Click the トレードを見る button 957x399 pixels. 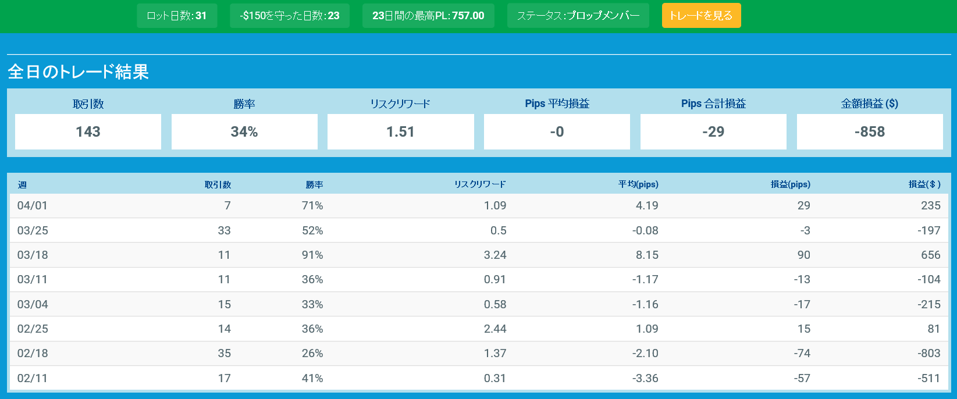click(701, 16)
